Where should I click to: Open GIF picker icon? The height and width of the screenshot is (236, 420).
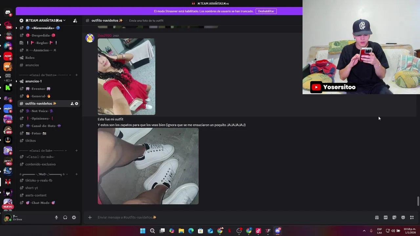point(386,217)
